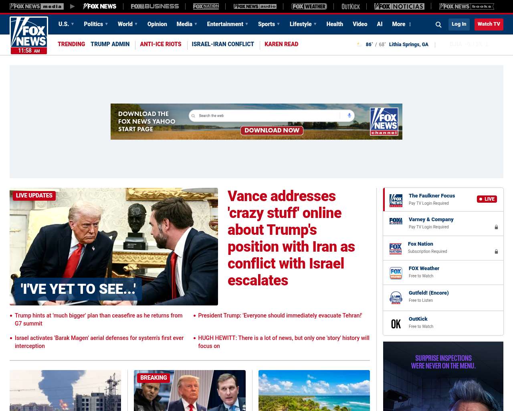Open the tropical beach story thumbnail
This screenshot has width=513, height=411.
[x=314, y=391]
